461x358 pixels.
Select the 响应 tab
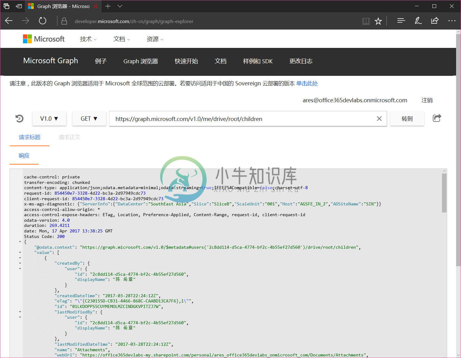tap(24, 156)
